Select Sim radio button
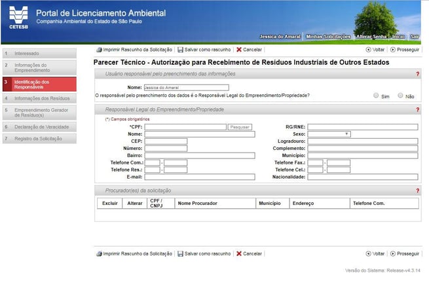The image size is (429, 296). [376, 96]
